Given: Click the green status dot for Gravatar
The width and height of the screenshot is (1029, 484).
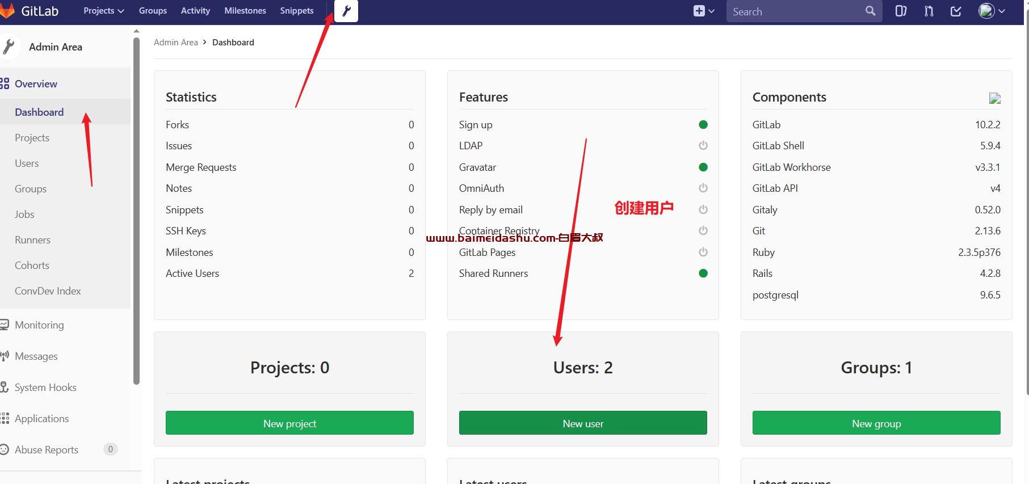Looking at the screenshot, I should pos(703,167).
